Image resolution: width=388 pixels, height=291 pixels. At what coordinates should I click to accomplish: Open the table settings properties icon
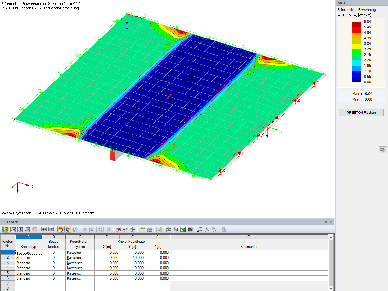169,229
